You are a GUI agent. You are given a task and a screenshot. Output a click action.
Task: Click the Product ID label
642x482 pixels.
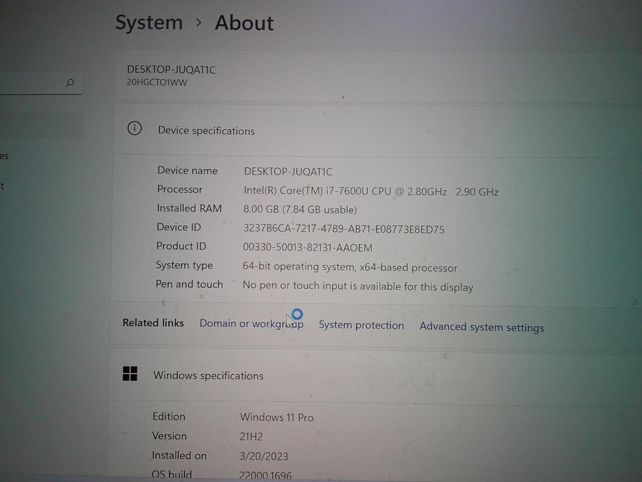pos(181,246)
